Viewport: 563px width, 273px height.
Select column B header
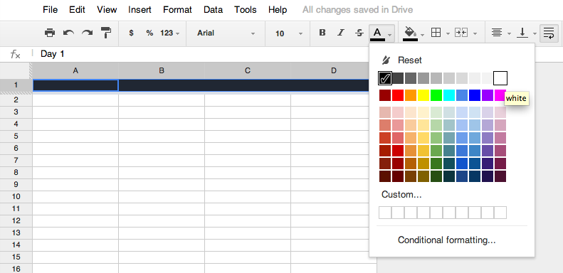[x=162, y=70]
